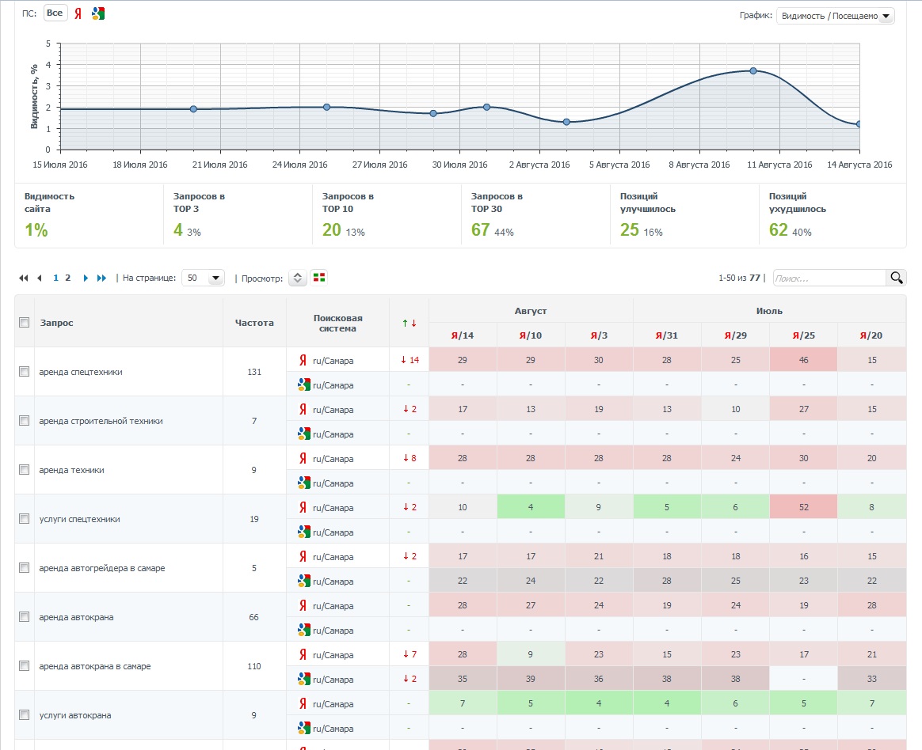Viewport: 922px width, 750px height.
Task: Toggle select-all checkbox in table header
Action: tap(24, 323)
